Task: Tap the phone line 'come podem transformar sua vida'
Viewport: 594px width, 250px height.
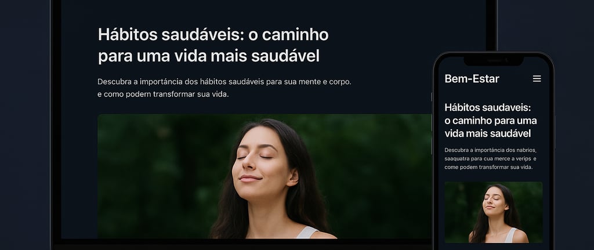Action: [x=488, y=167]
